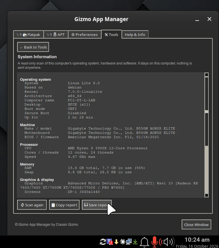Click the report scrollbar thumb
219x248 pixels.
(206, 112)
